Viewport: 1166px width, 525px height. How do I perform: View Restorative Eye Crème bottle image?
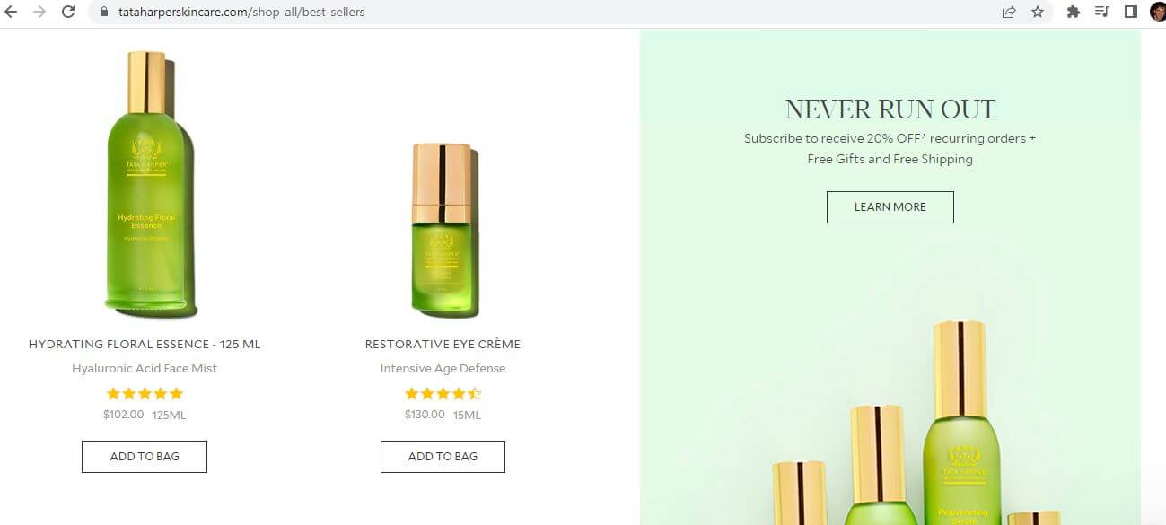pos(443,230)
